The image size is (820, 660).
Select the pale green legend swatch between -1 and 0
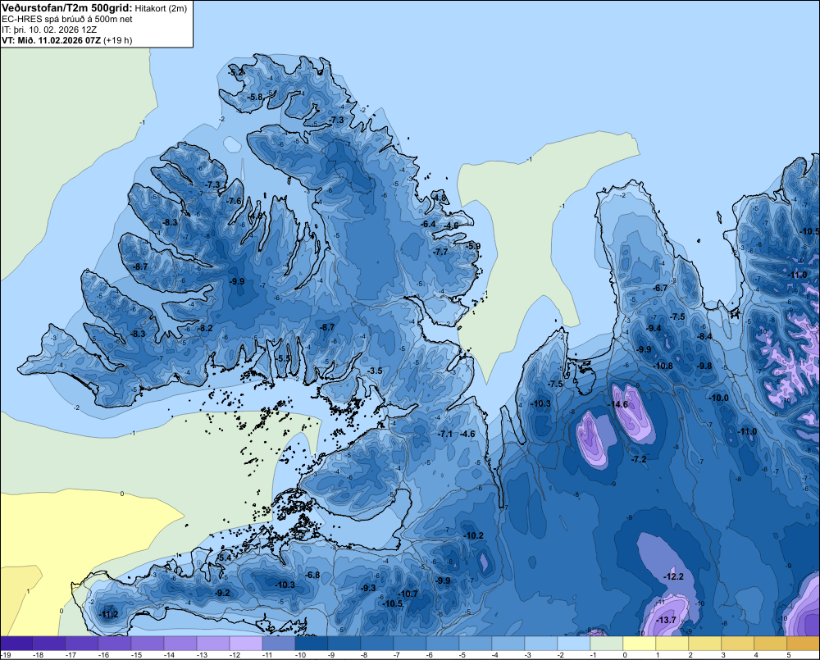click(x=607, y=644)
